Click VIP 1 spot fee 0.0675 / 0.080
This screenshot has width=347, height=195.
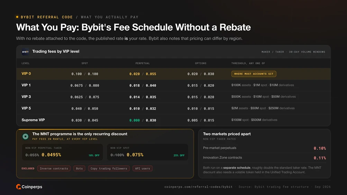[85, 85]
